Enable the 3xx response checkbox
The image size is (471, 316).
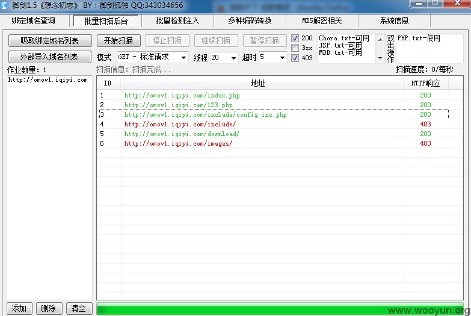coord(295,48)
